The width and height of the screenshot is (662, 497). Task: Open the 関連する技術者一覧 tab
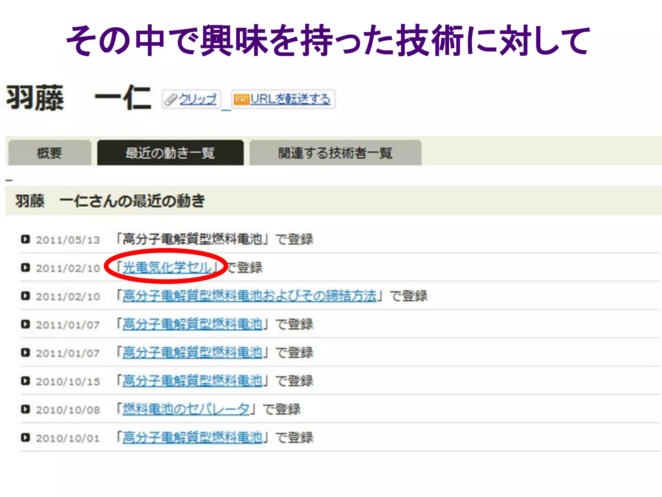(336, 153)
